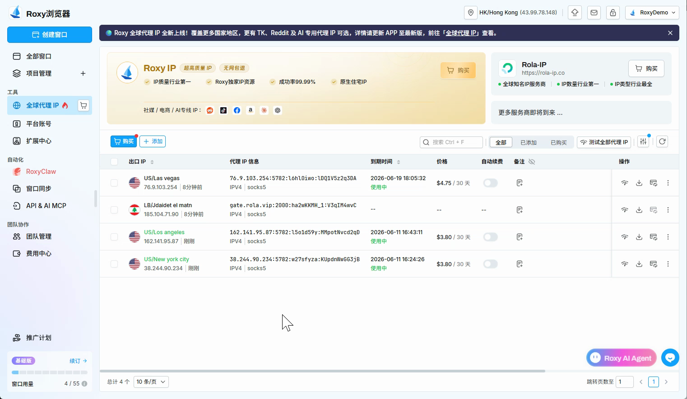
Task: Click 测试全部代理 IP button
Action: pos(604,142)
